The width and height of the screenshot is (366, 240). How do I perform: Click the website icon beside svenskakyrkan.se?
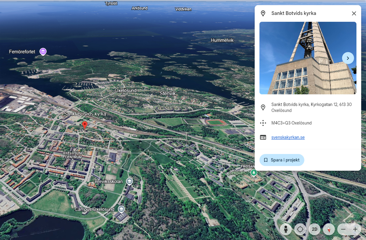click(x=263, y=137)
